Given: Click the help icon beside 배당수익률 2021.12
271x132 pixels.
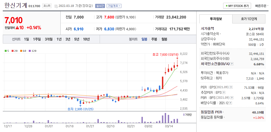Looking at the screenshot, I should pos(231,103).
